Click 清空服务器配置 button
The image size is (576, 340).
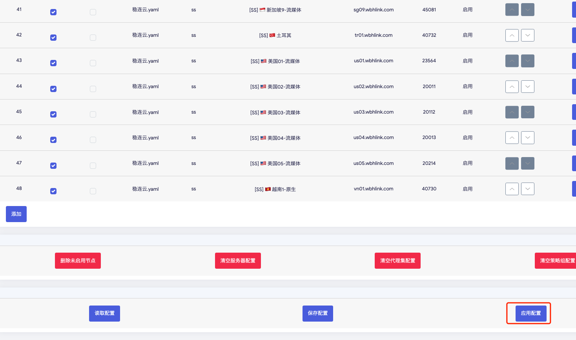(238, 260)
